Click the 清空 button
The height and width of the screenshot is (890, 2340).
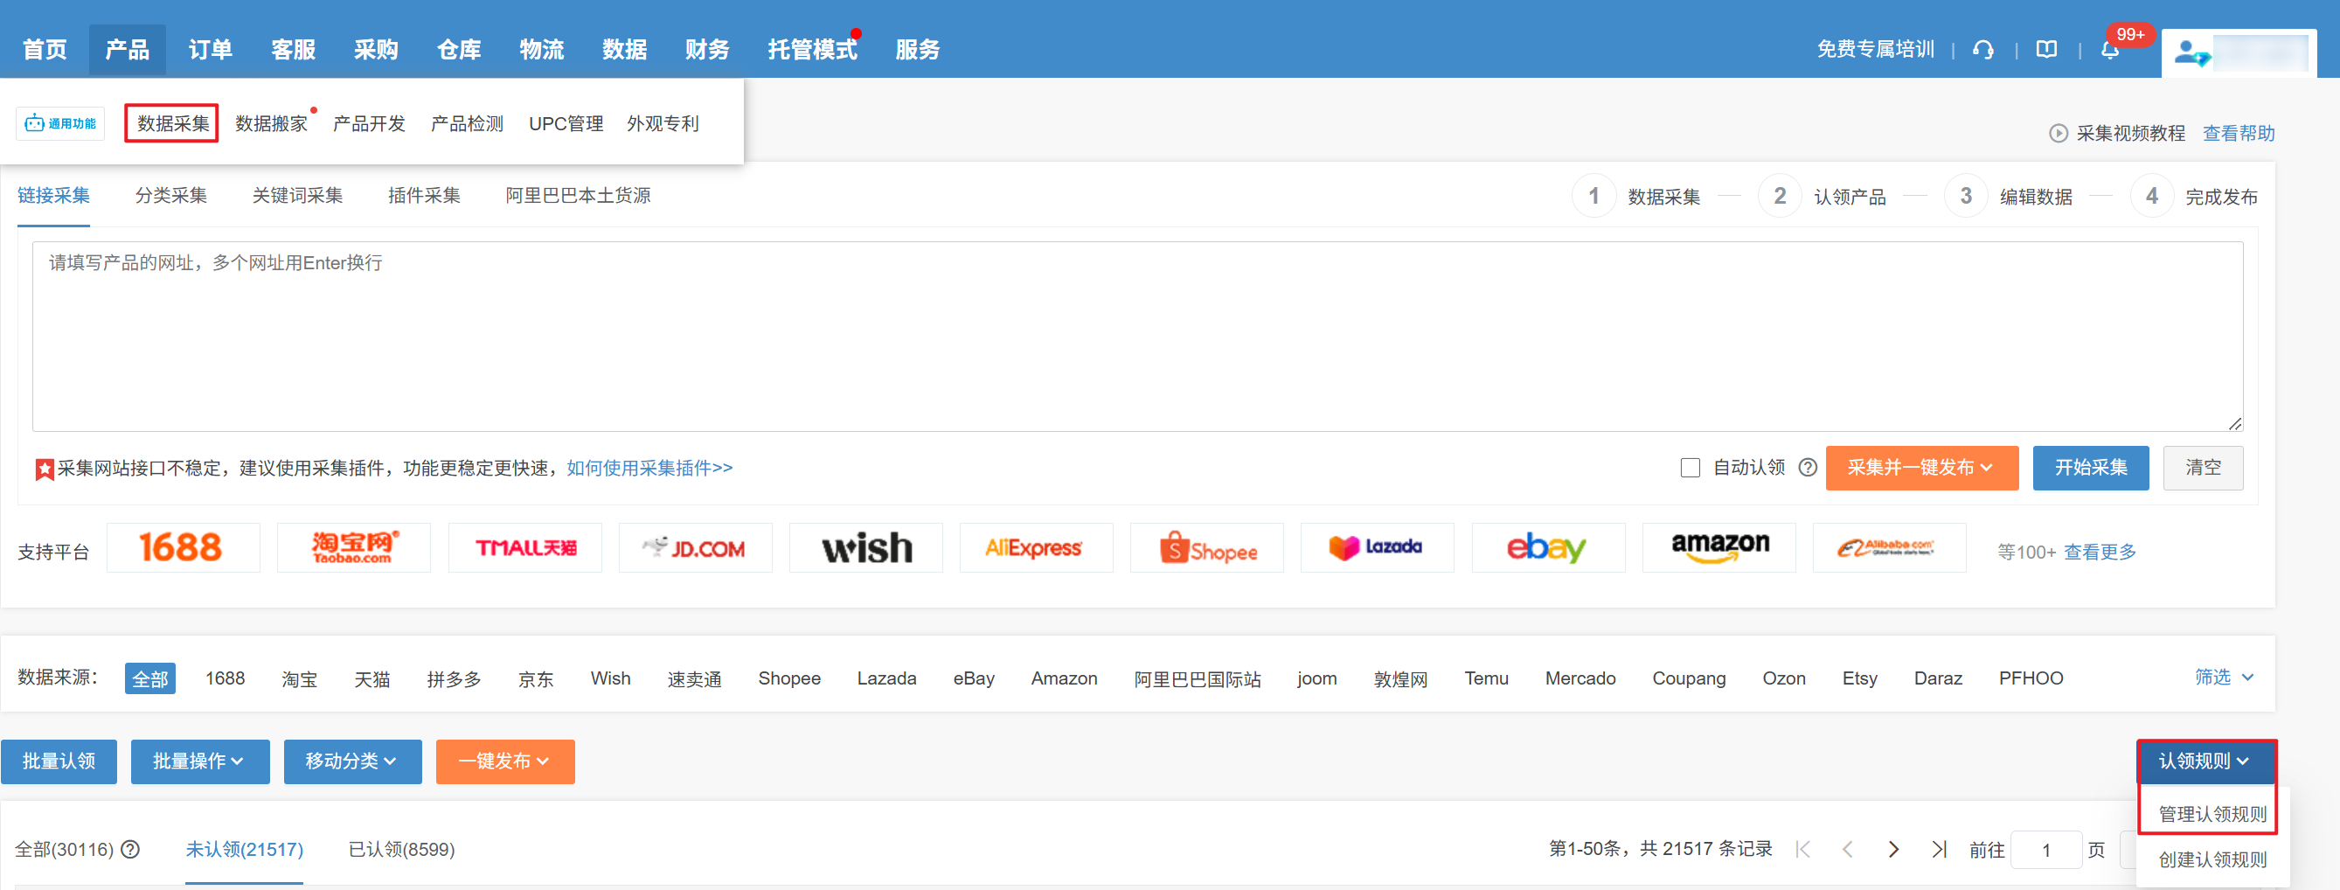(x=2203, y=468)
